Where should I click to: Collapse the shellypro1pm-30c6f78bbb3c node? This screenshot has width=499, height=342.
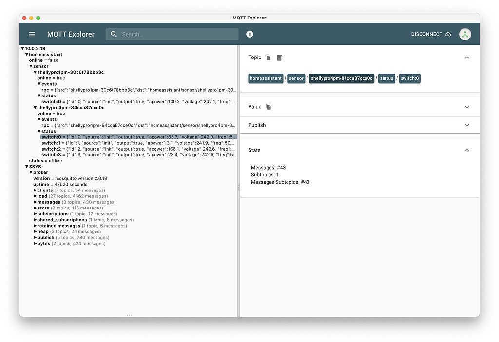click(35, 72)
